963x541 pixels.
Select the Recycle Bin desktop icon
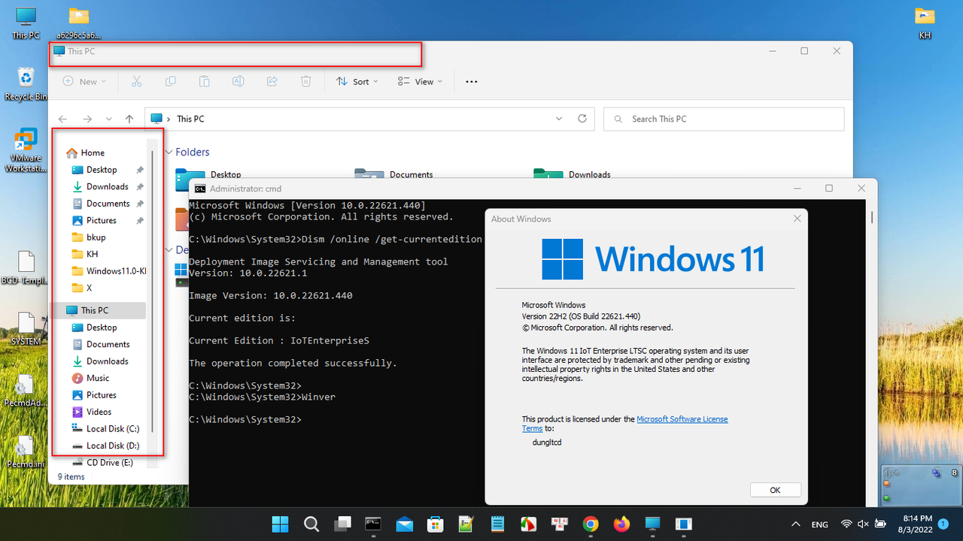26,83
